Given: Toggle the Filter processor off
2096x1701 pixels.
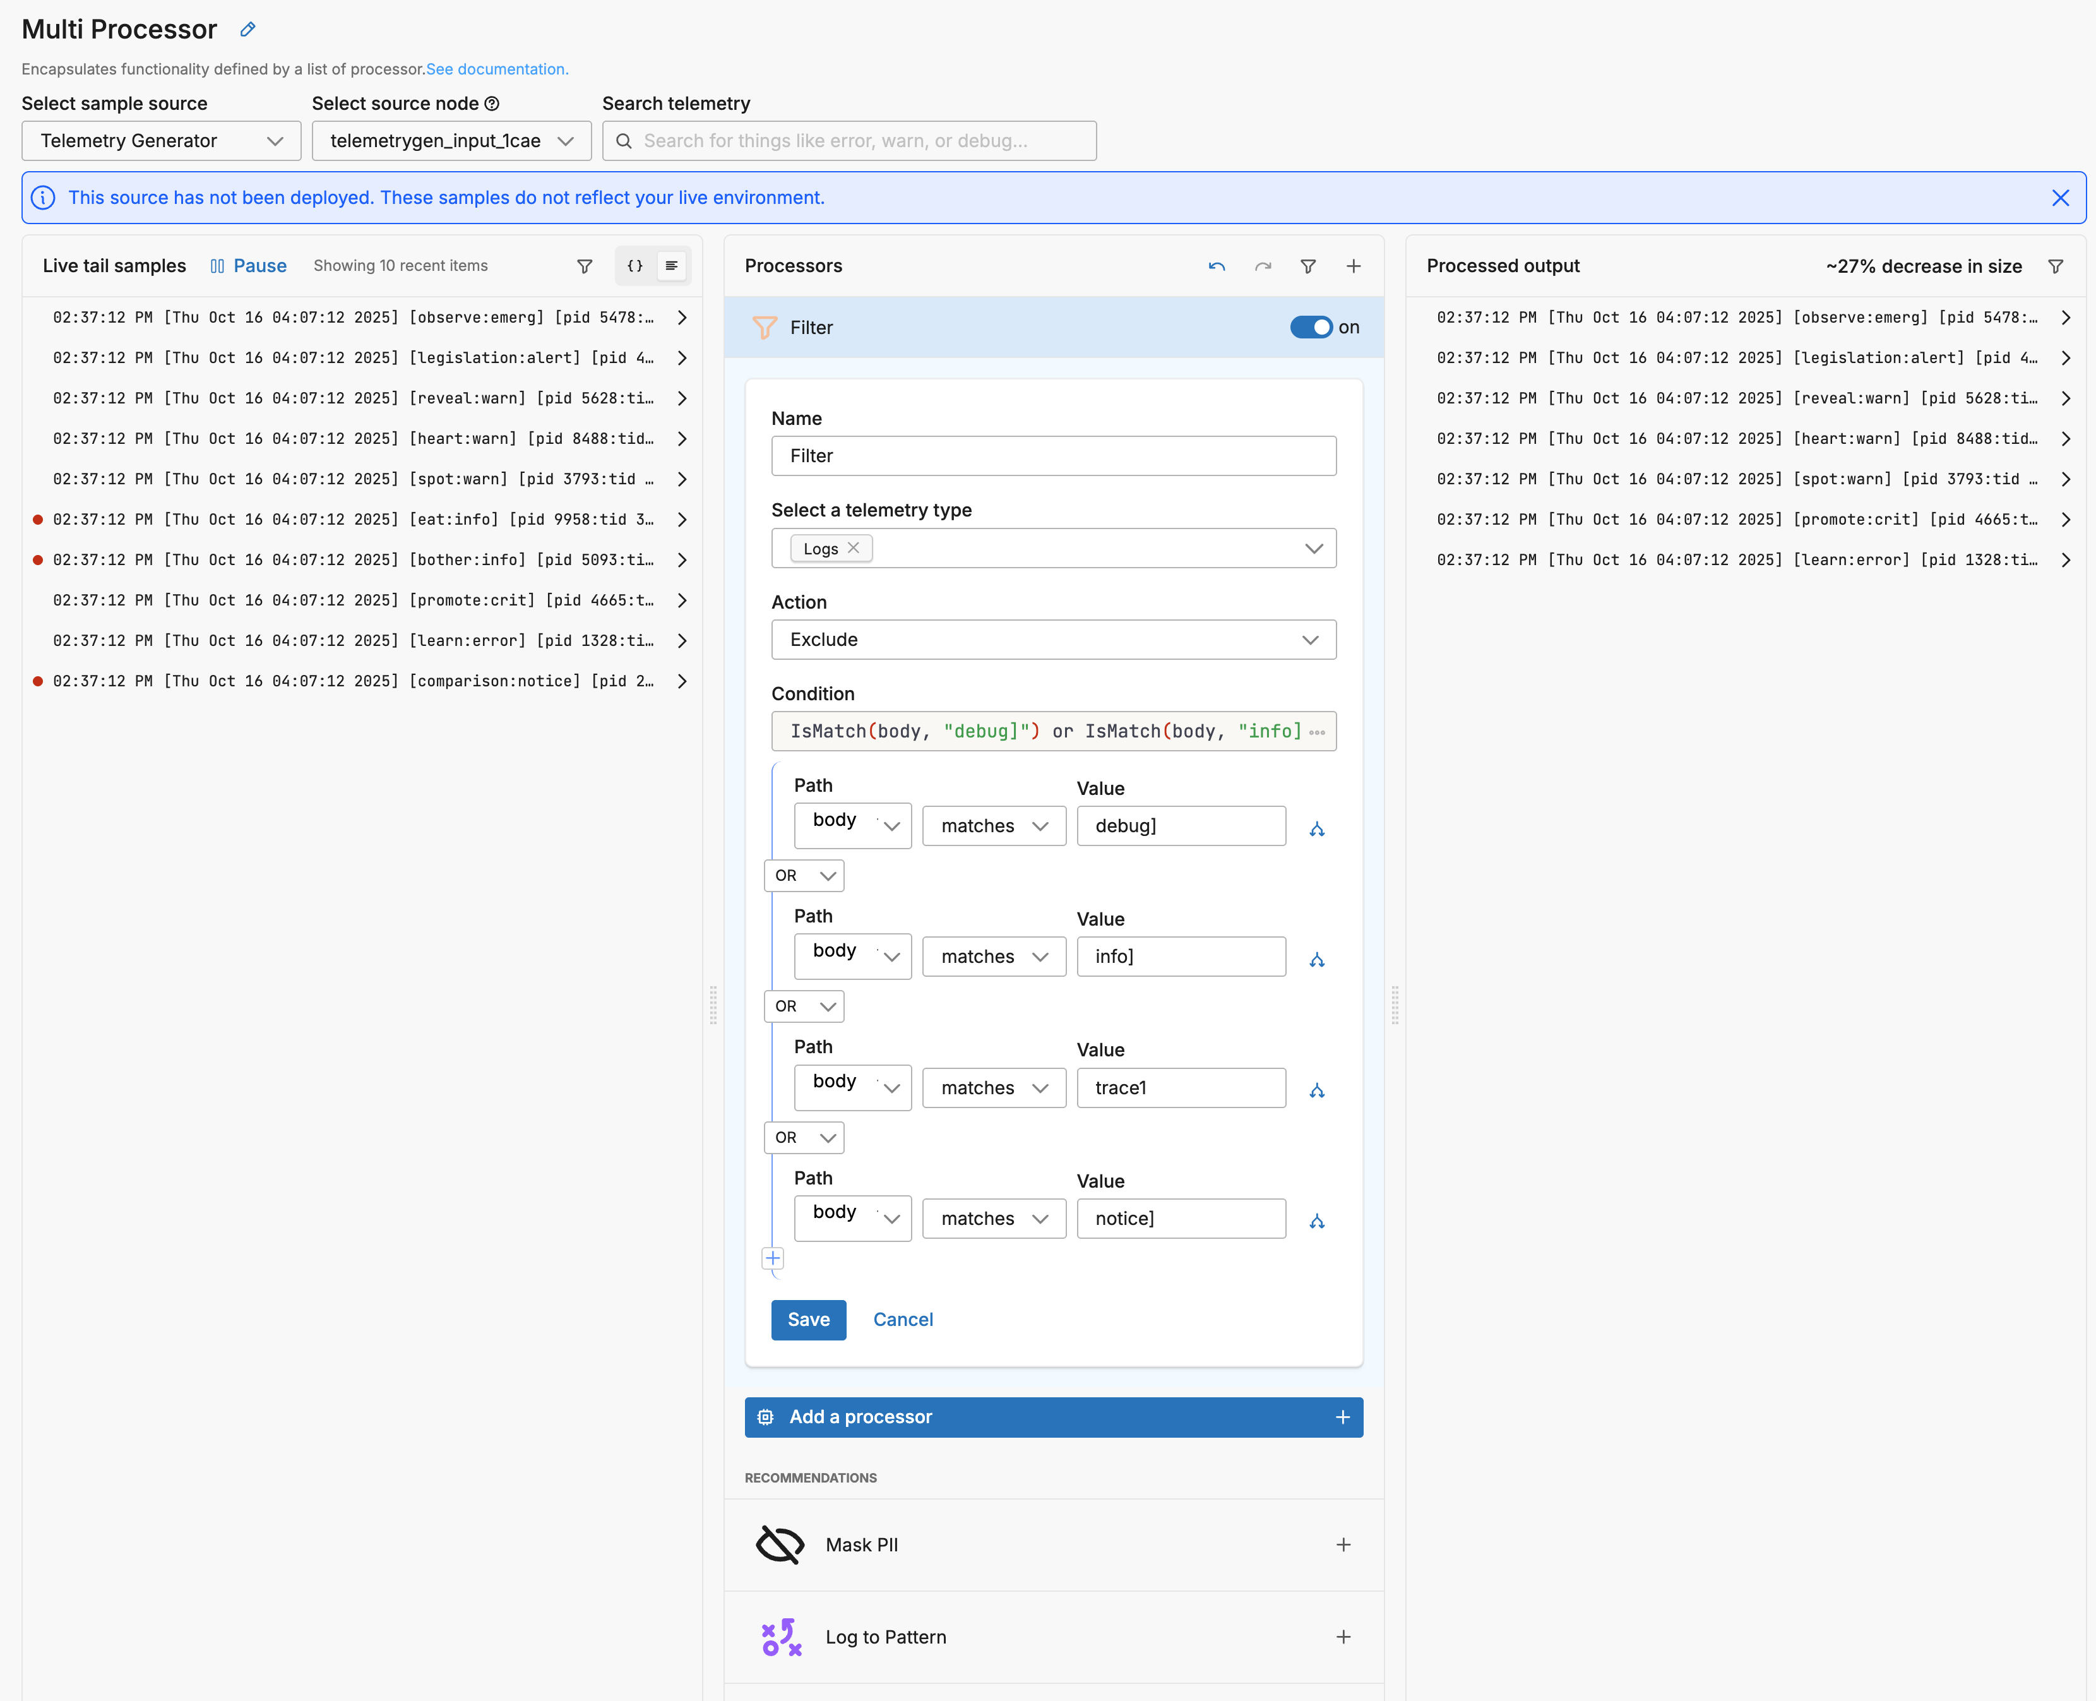Looking at the screenshot, I should click(1311, 327).
